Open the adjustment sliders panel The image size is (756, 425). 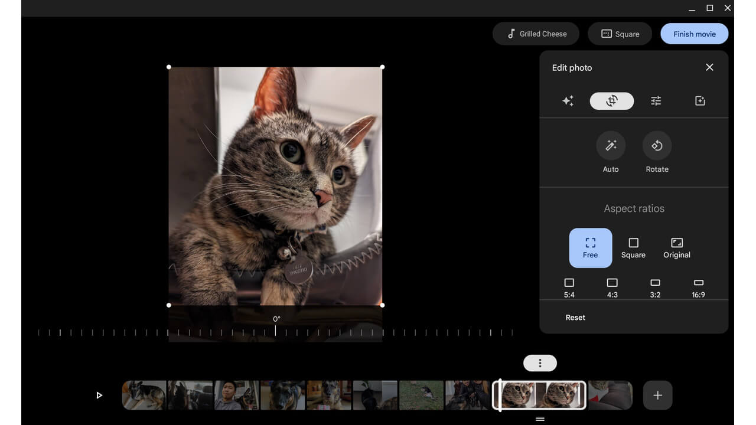click(656, 100)
